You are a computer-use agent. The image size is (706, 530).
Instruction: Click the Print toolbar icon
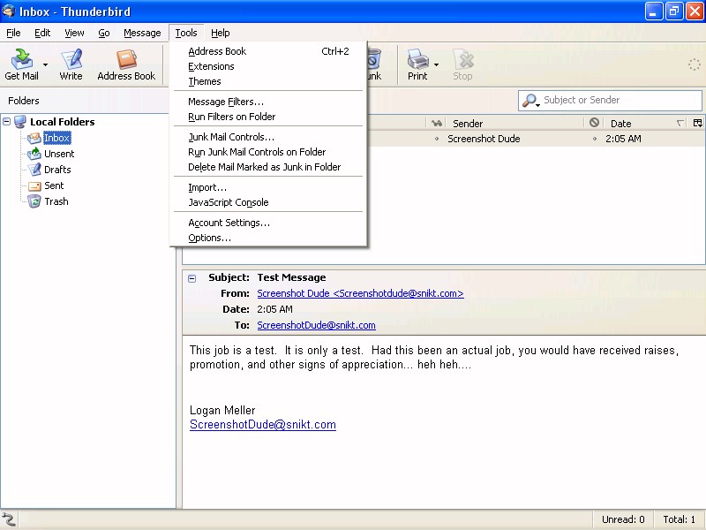(417, 64)
